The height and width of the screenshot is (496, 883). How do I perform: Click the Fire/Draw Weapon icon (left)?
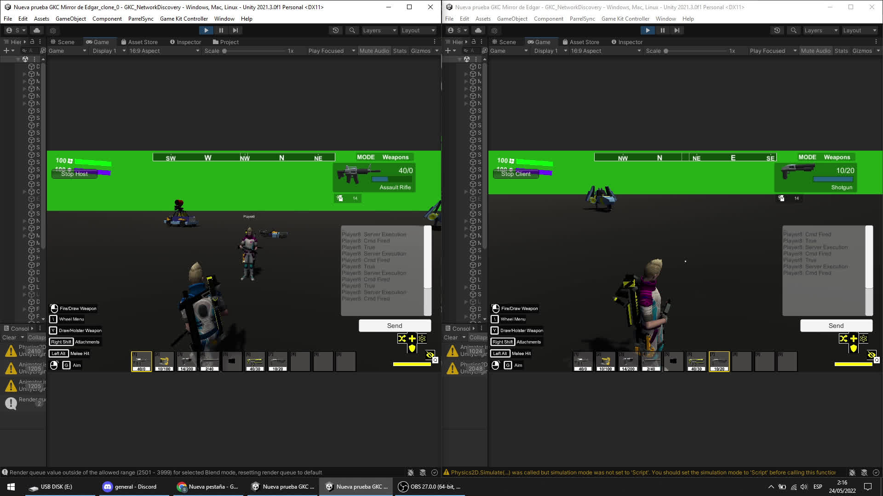(54, 308)
